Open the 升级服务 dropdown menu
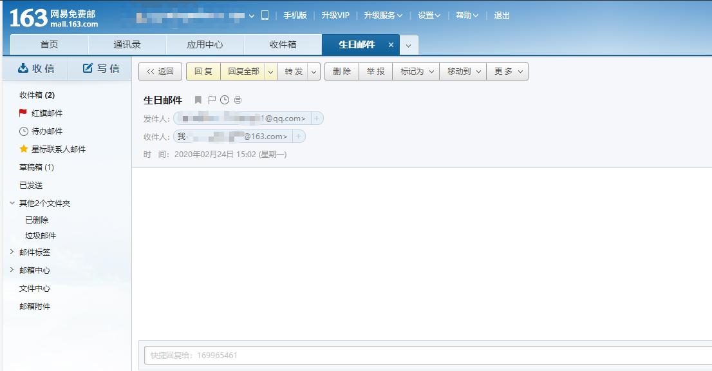Image resolution: width=712 pixels, height=371 pixels. coord(383,15)
